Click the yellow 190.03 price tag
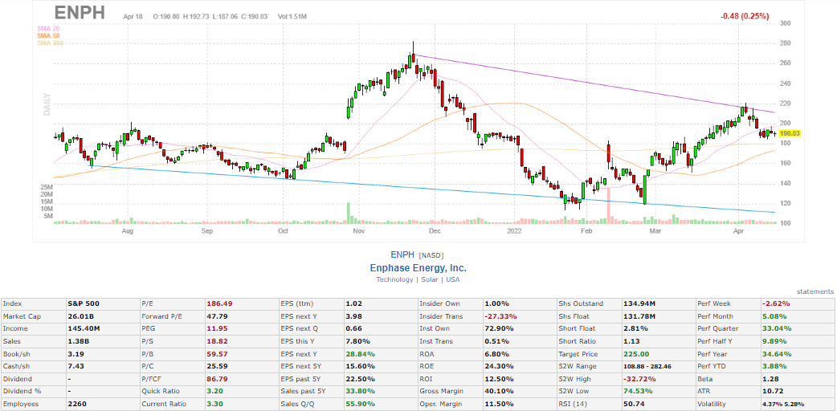Screen dimensions: 837x411 click(791, 133)
